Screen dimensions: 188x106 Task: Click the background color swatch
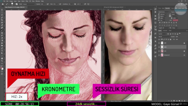pyautogui.click(x=2, y=69)
